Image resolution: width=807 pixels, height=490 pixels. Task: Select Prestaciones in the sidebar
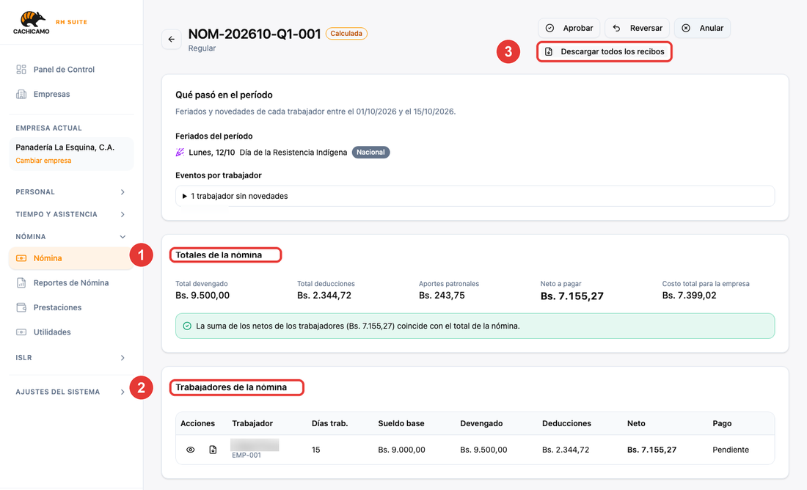pos(70,307)
